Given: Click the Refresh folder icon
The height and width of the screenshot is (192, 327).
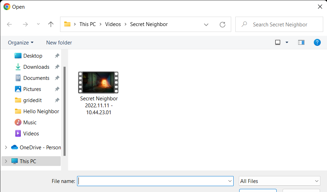Looking at the screenshot, I should [223, 25].
